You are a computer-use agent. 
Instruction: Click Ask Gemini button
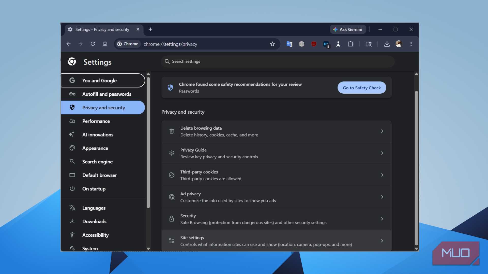point(348,29)
